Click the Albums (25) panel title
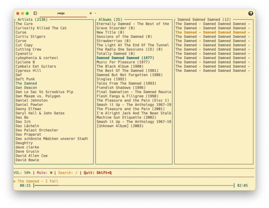This screenshot has width=269, height=208. [110, 19]
